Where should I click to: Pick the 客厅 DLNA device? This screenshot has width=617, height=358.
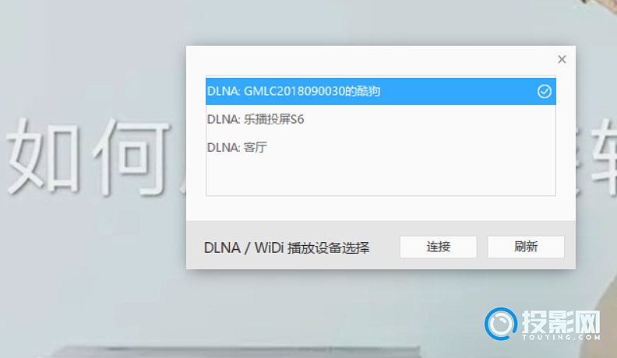[380, 147]
